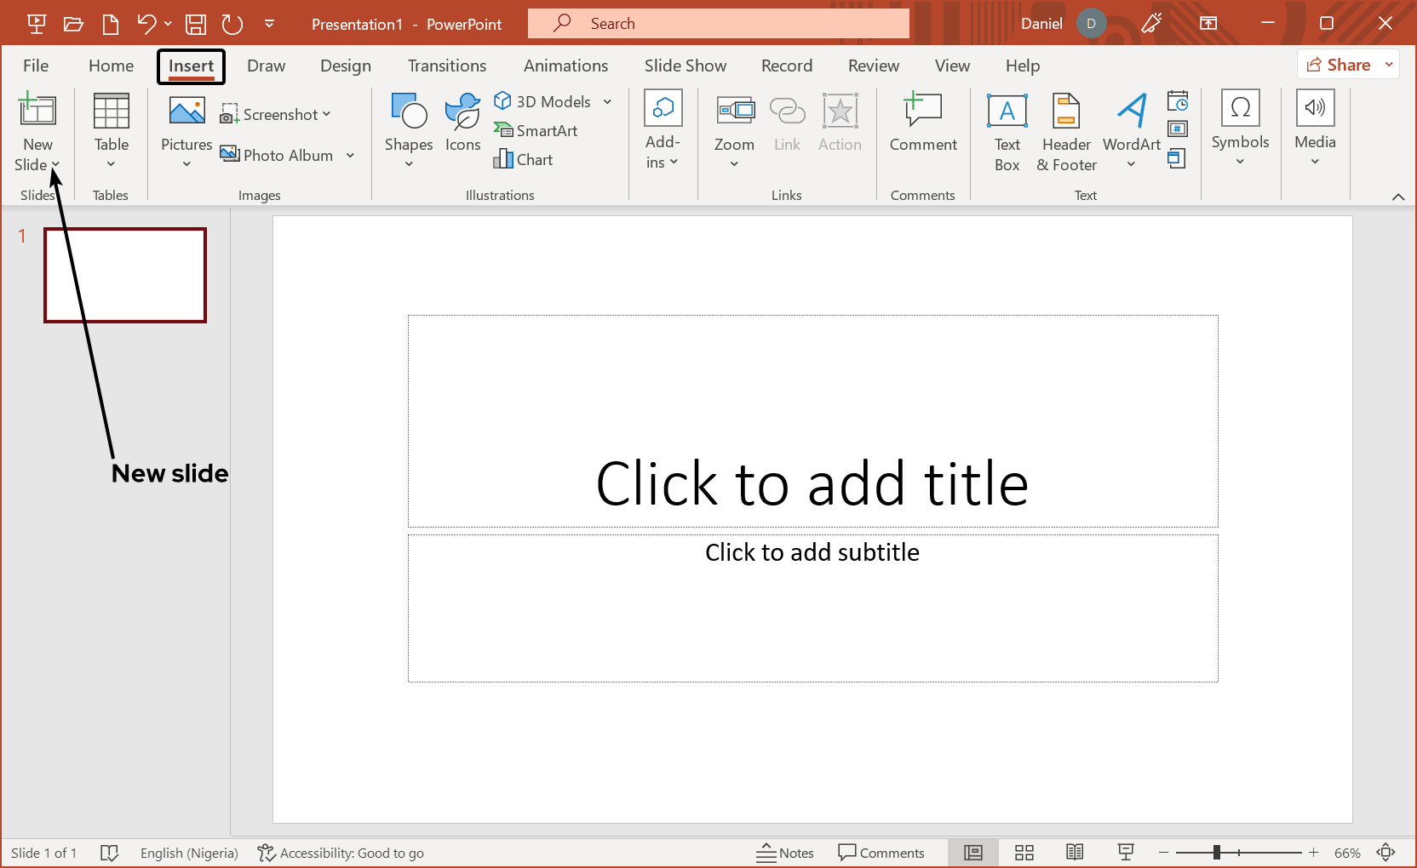1417x868 pixels.
Task: Insert SmartArt graphic
Action: [x=536, y=130]
